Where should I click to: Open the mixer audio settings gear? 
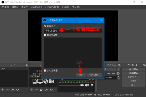(x=92, y=85)
